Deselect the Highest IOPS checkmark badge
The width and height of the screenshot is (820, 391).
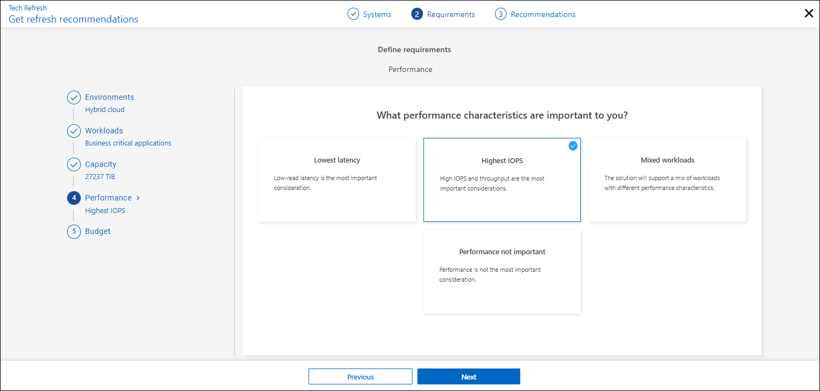(x=573, y=146)
